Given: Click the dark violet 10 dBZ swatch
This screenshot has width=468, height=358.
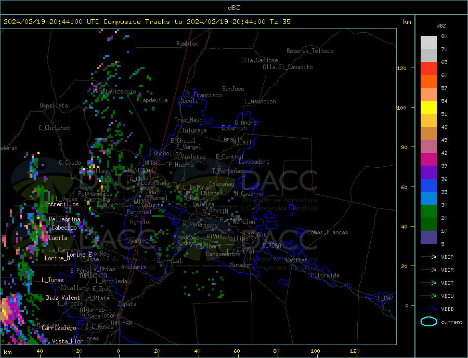Looking at the screenshot, I should (428, 237).
